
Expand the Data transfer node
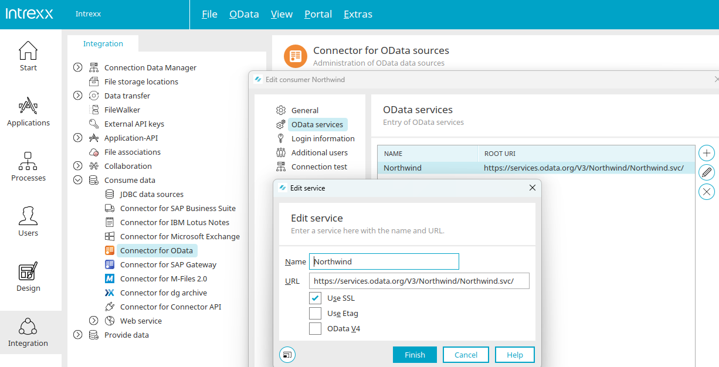pyautogui.click(x=77, y=96)
